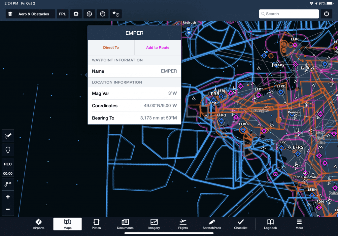Zoom in using the plus control

pos(8,197)
